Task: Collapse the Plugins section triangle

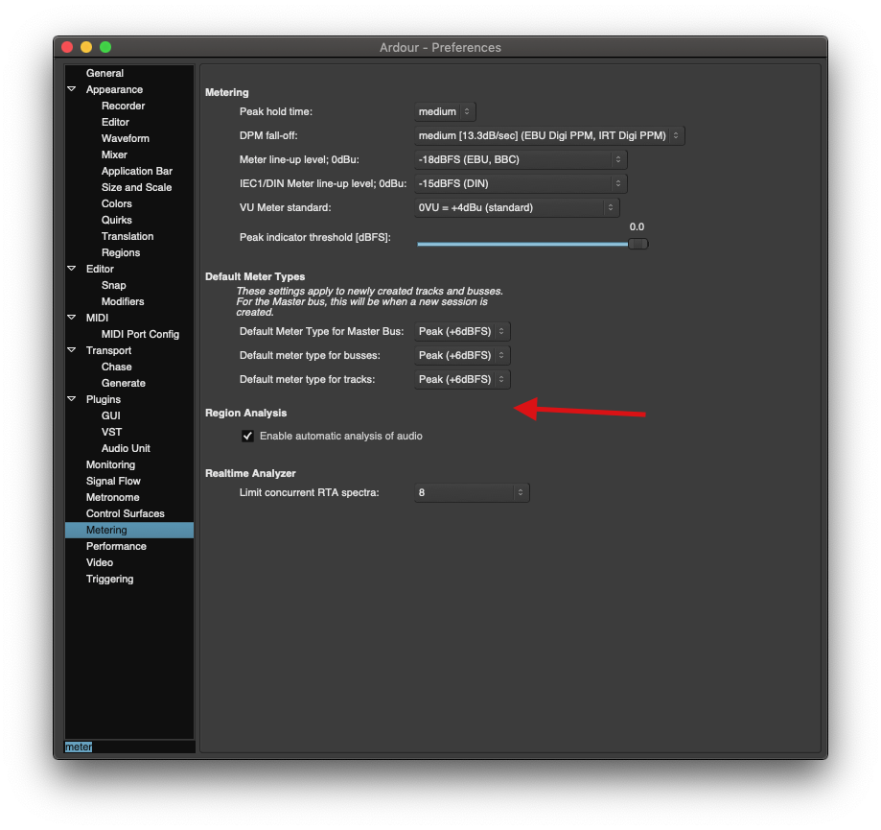Action: coord(72,399)
